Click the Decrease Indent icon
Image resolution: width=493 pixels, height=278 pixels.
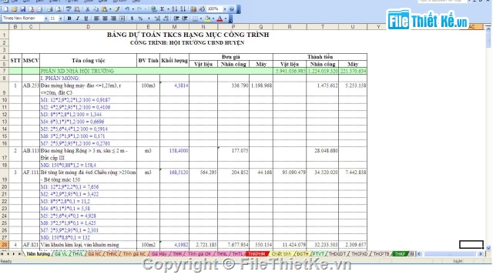tap(176, 18)
